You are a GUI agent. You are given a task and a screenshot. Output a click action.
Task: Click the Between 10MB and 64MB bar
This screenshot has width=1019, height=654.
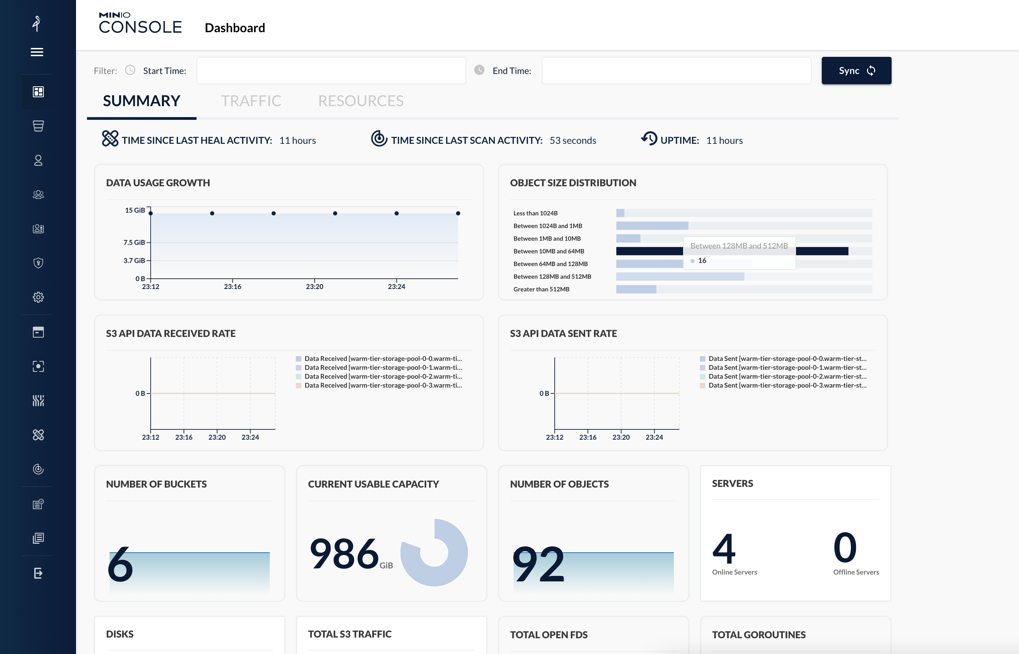(x=650, y=251)
